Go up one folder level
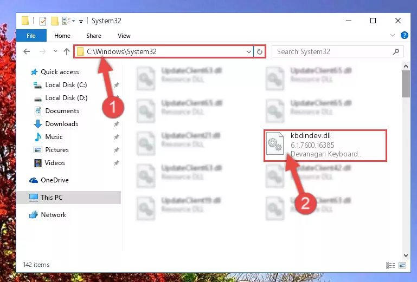417x282 pixels. tap(67, 51)
